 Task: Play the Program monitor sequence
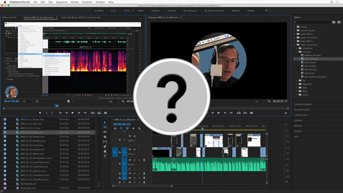(x=219, y=113)
